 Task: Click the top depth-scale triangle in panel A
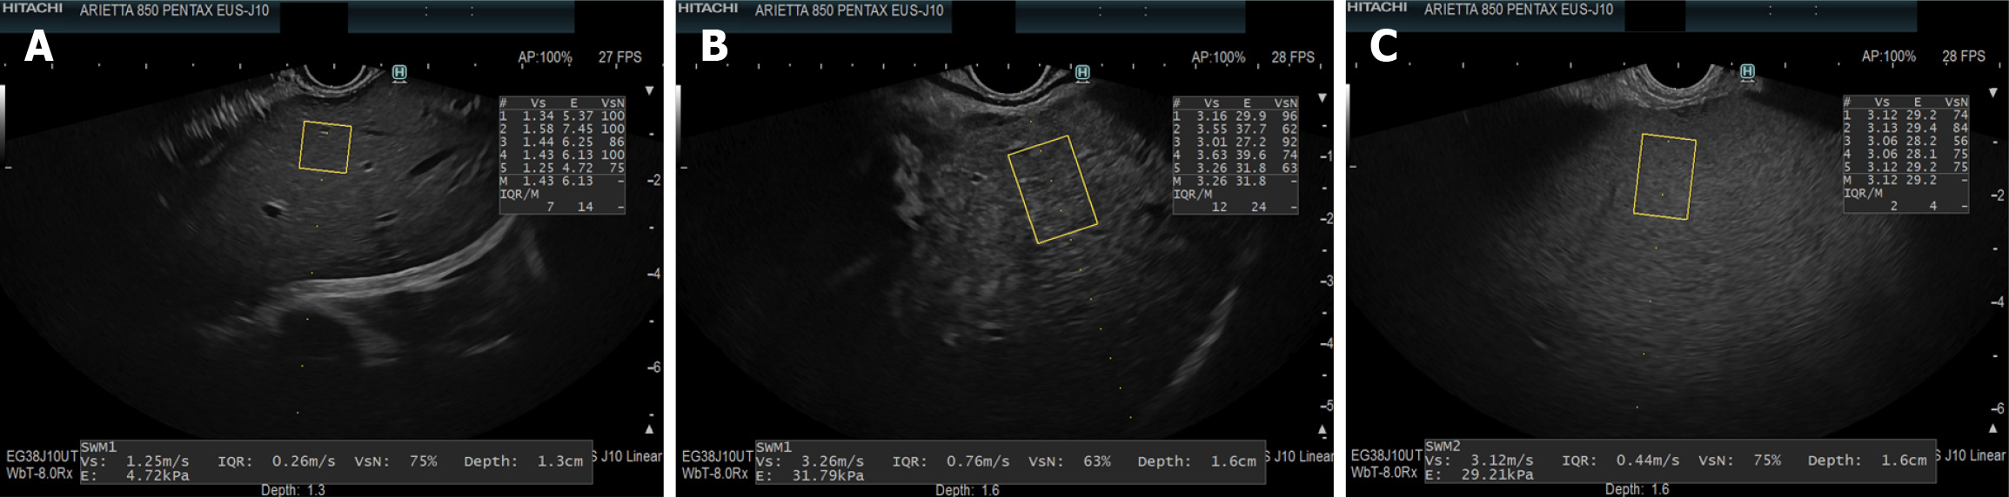click(649, 90)
